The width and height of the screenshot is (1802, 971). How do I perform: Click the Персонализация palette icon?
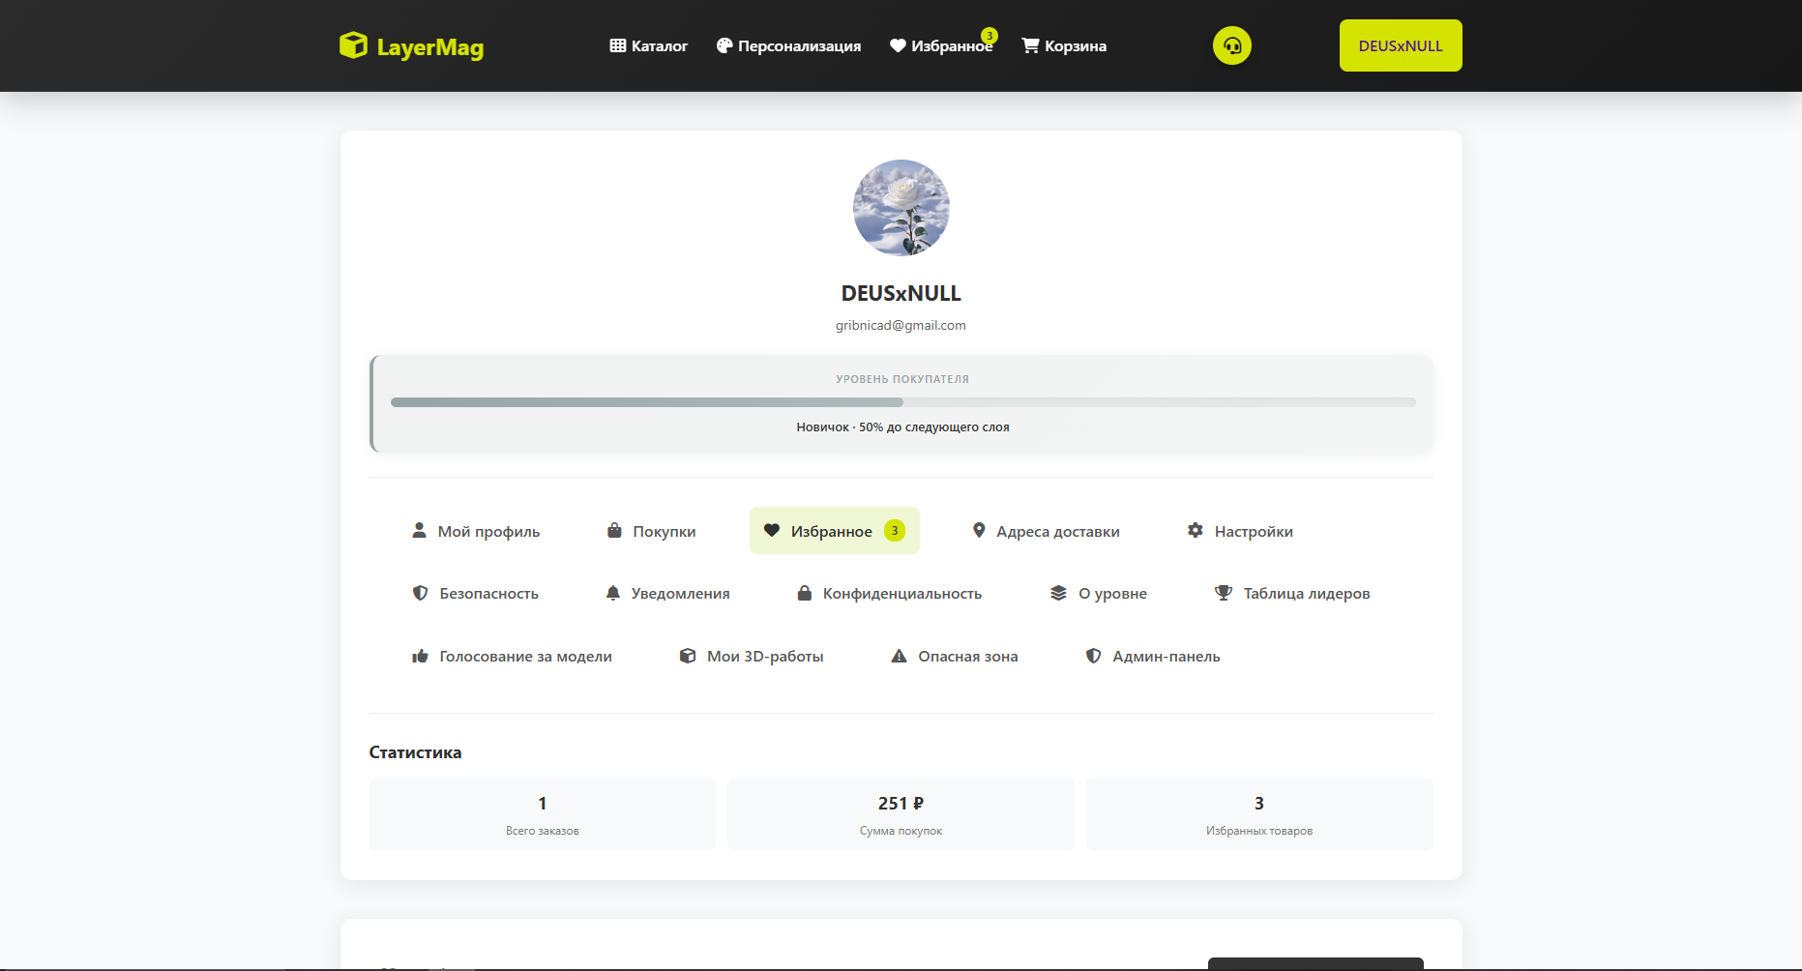(724, 45)
